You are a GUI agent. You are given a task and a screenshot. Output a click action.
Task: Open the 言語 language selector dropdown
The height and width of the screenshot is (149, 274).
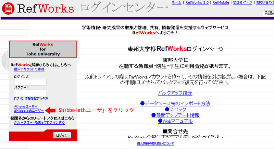(269, 13)
